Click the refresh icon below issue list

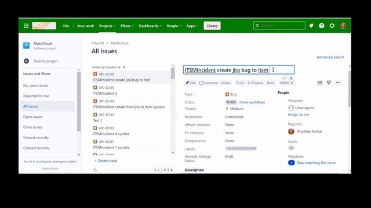pyautogui.click(x=95, y=170)
